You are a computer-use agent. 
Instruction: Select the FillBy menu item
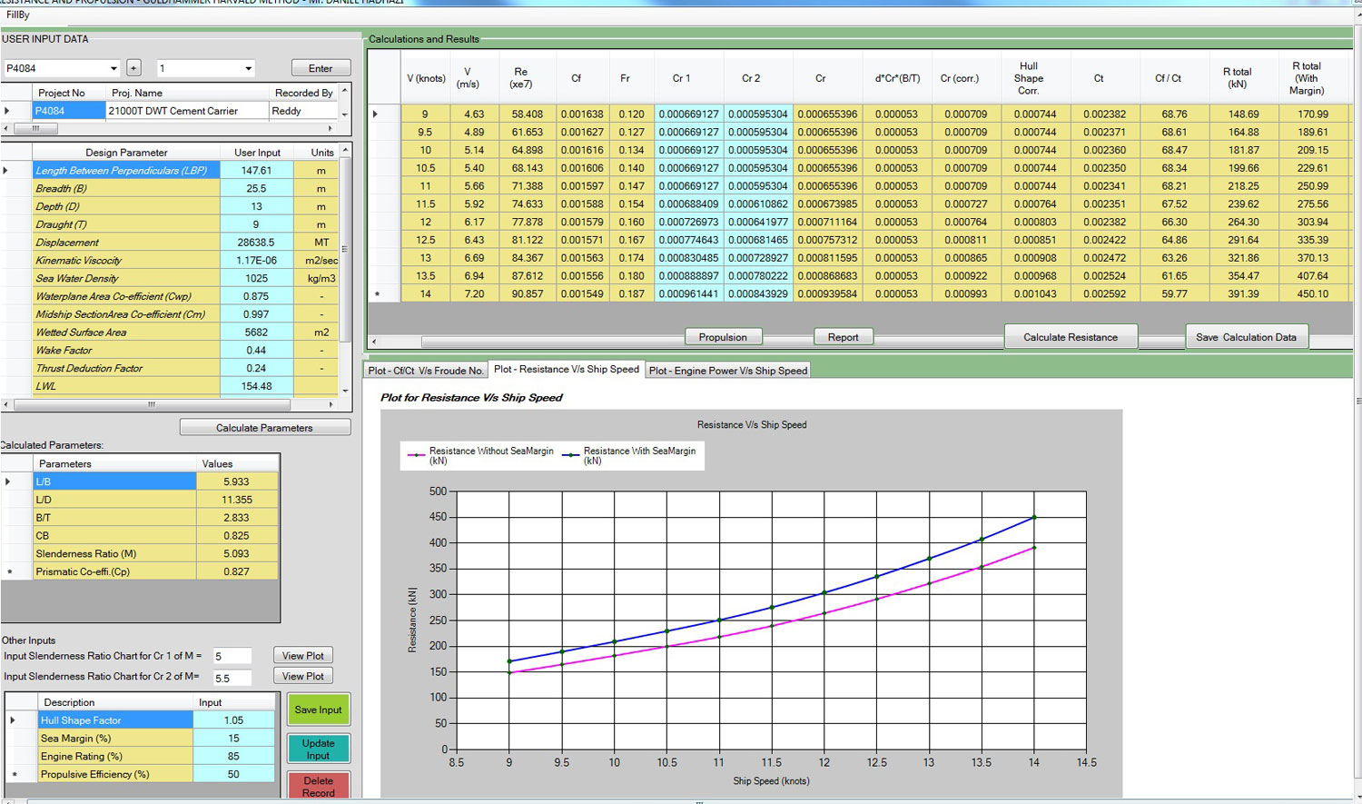pyautogui.click(x=18, y=15)
